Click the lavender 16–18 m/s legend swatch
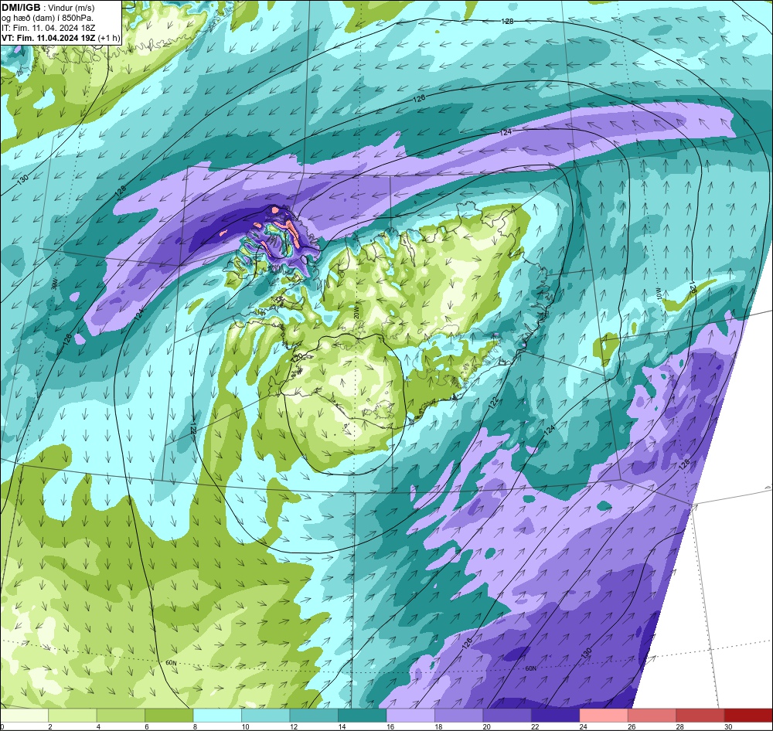The image size is (773, 731). coord(410,716)
